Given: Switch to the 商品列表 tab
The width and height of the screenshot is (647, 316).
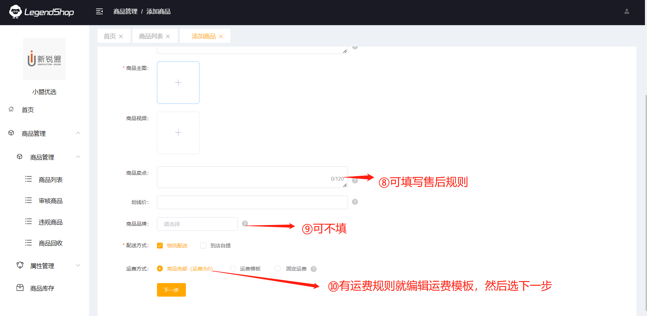Looking at the screenshot, I should (151, 36).
